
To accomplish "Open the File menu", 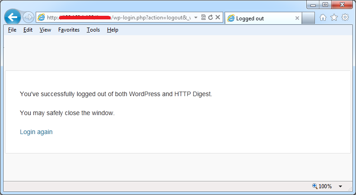I will point(12,30).
